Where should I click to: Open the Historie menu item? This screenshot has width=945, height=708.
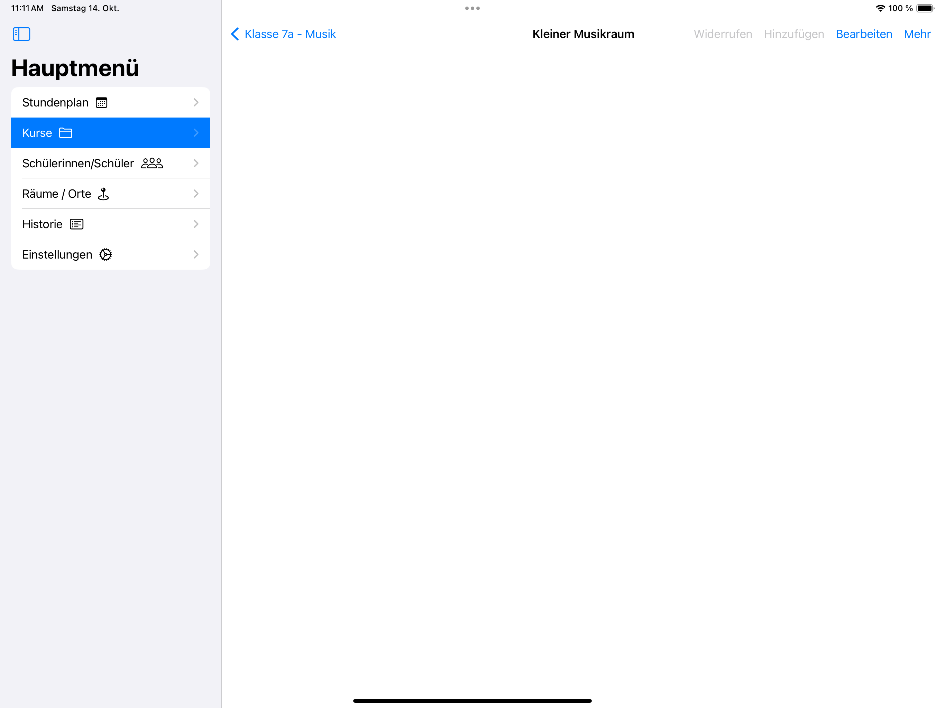pos(111,224)
